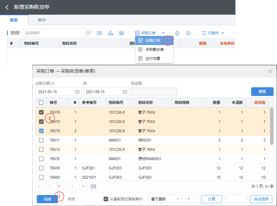Image resolution: width=277 pixels, height=206 pixels.
Task: Move row down with the down arrow
Action: tap(188, 33)
